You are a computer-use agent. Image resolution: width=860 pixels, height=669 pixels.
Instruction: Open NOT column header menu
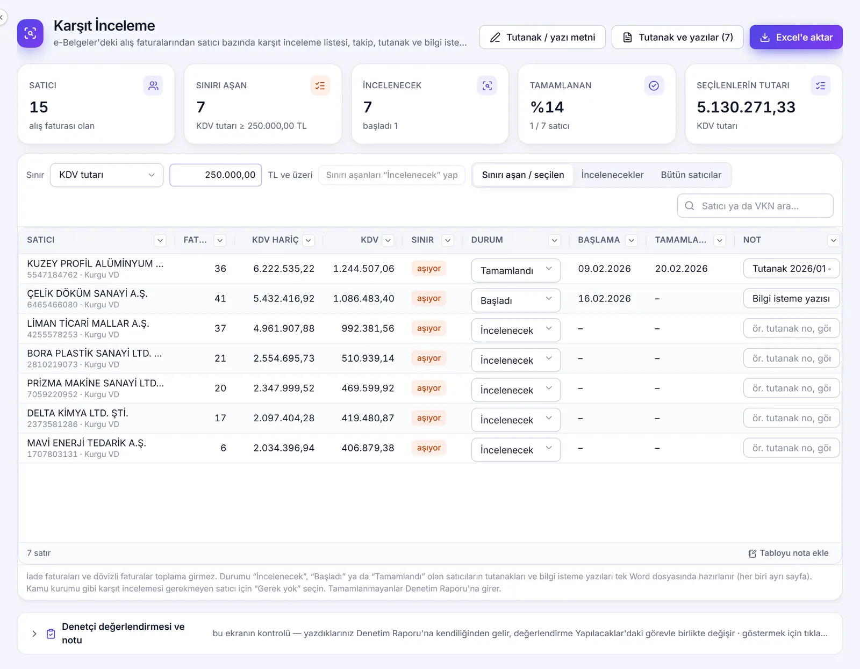[834, 240]
